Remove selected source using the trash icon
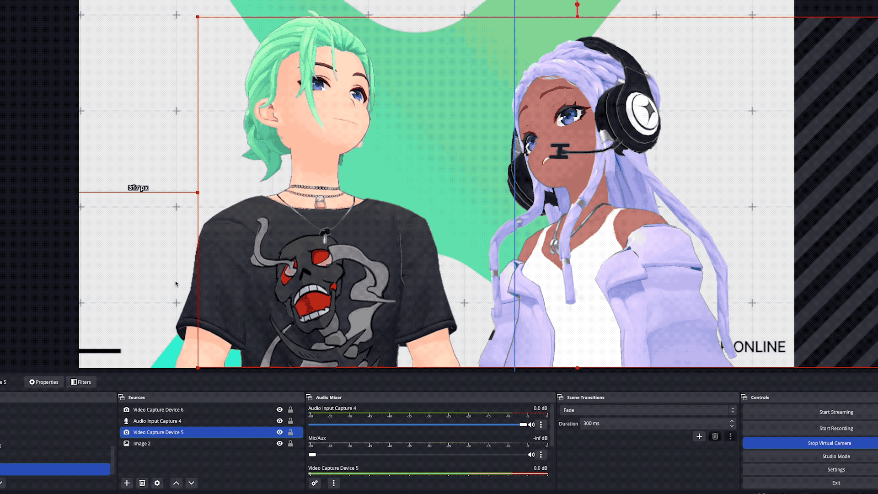The image size is (878, 494). [x=142, y=483]
